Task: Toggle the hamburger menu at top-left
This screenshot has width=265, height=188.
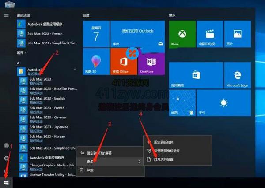Action: tap(6, 15)
